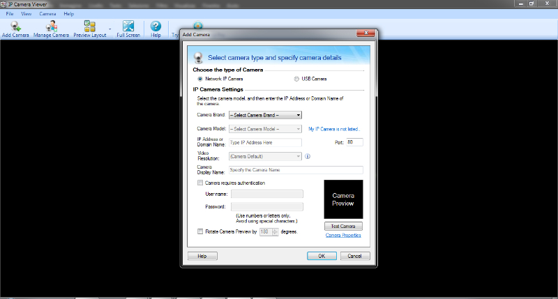Follow the My IP Camera is not listed link
Screen dimensions: 558x299
coord(333,129)
